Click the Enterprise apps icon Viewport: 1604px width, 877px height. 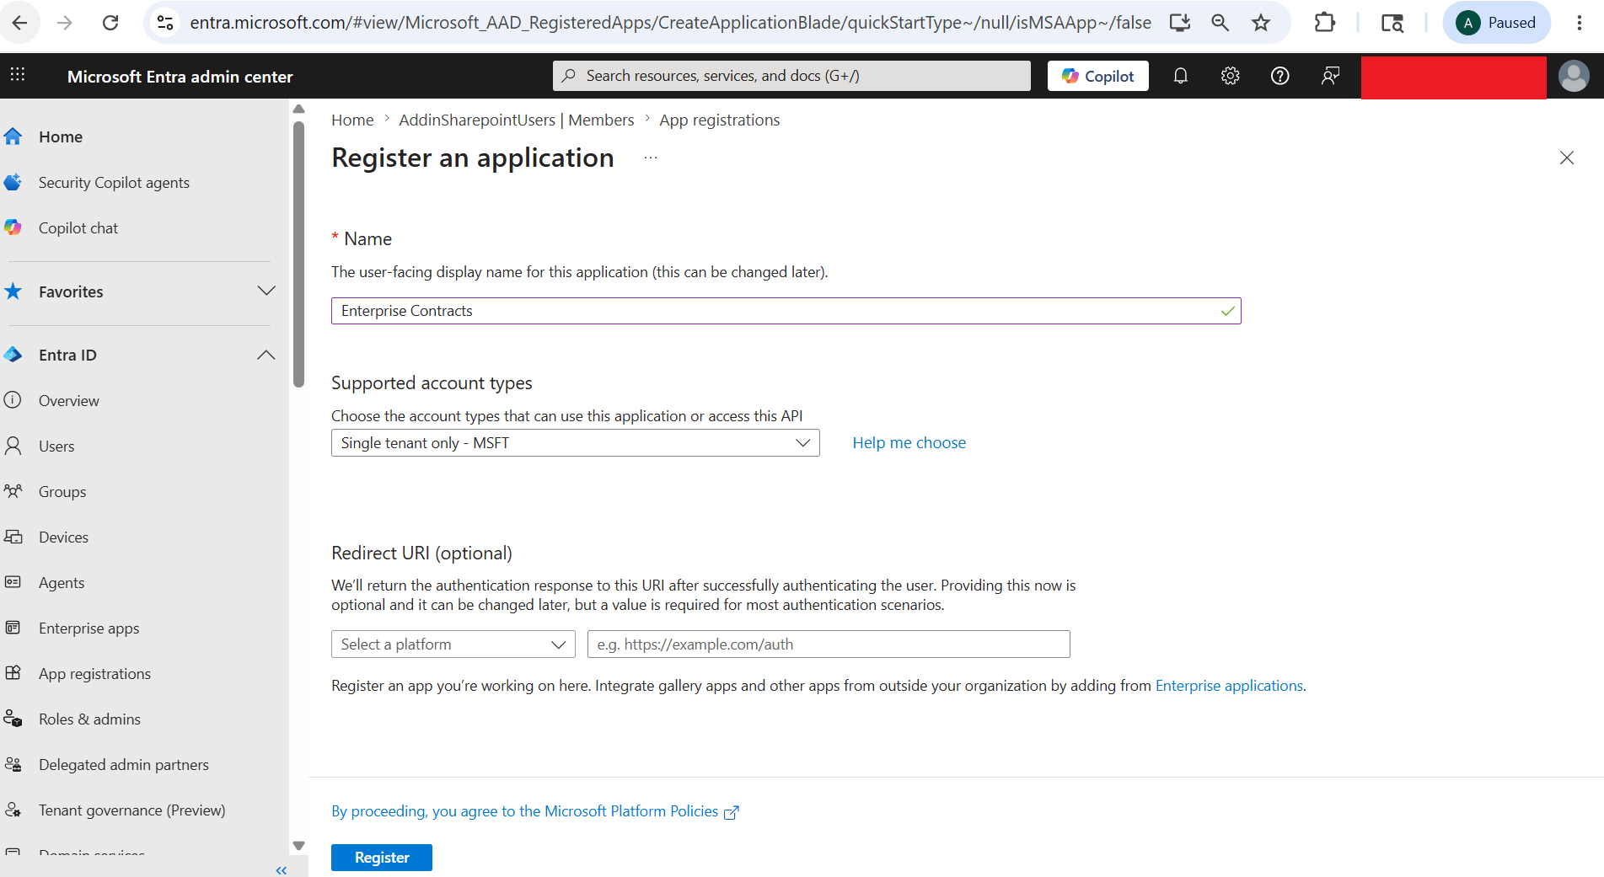click(x=13, y=628)
